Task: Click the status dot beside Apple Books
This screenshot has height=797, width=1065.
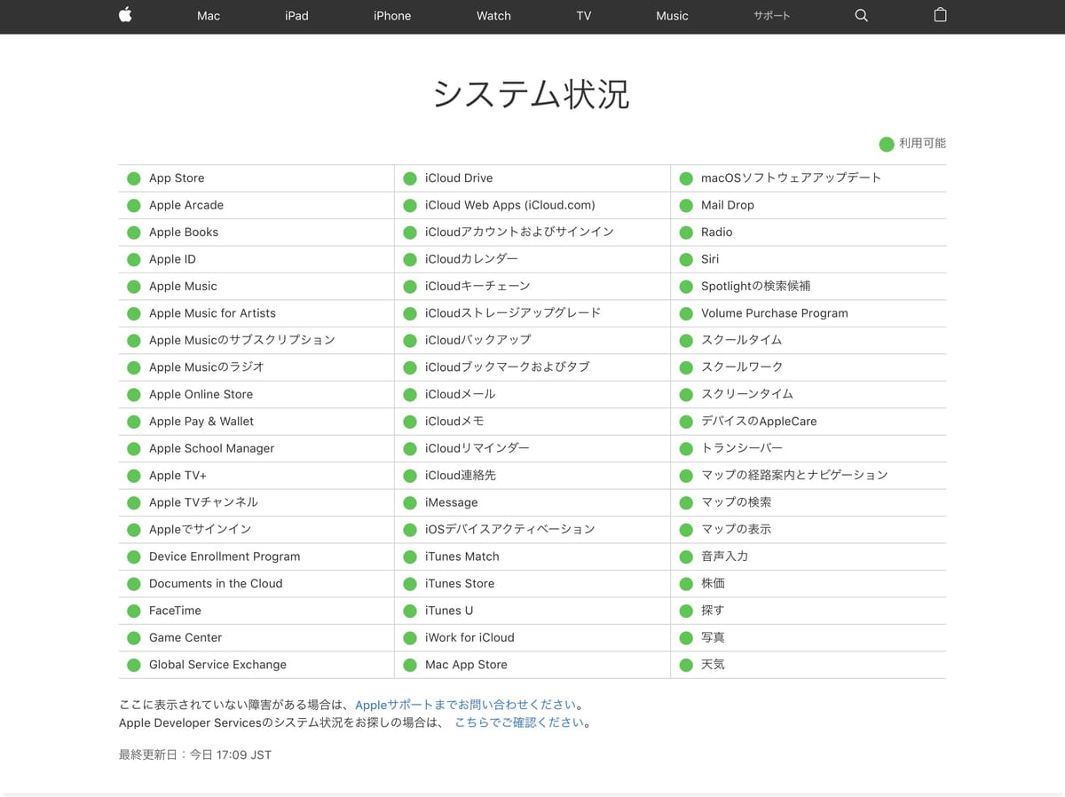Action: (x=133, y=233)
